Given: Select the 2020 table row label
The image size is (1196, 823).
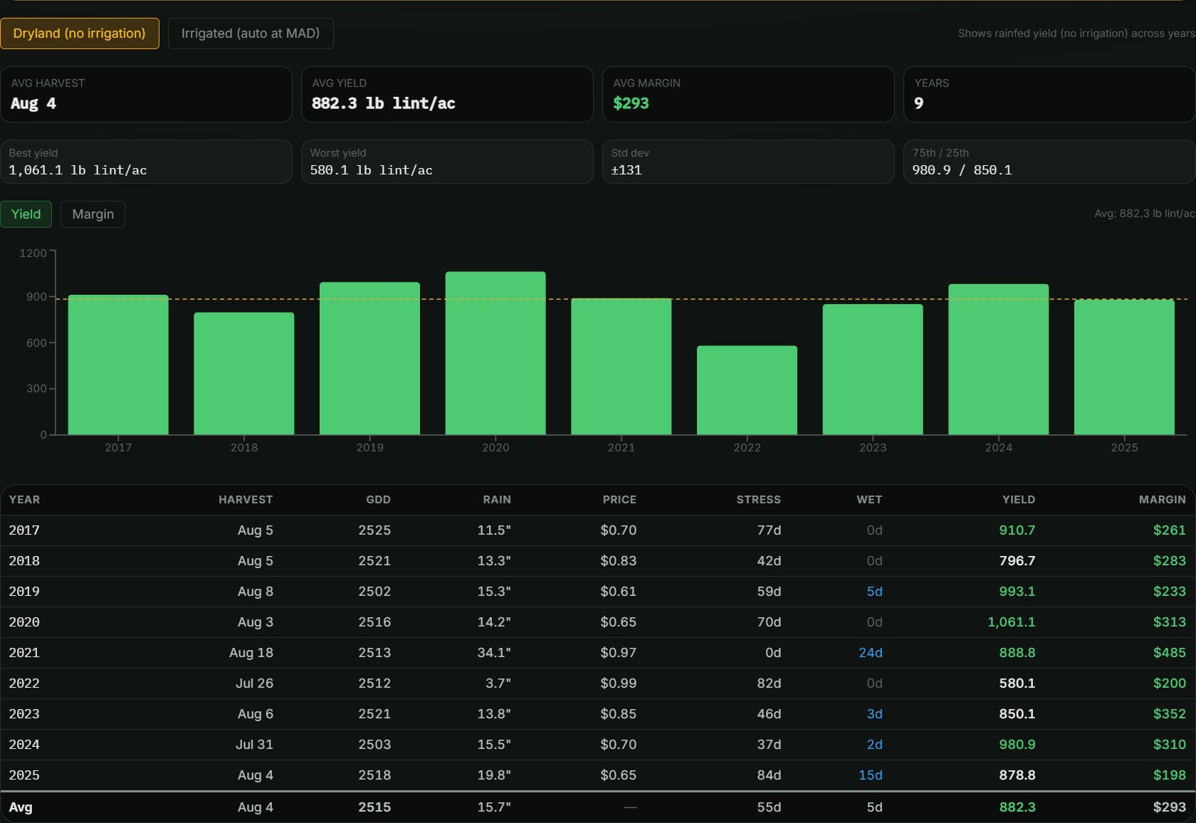Looking at the screenshot, I should click(24, 622).
